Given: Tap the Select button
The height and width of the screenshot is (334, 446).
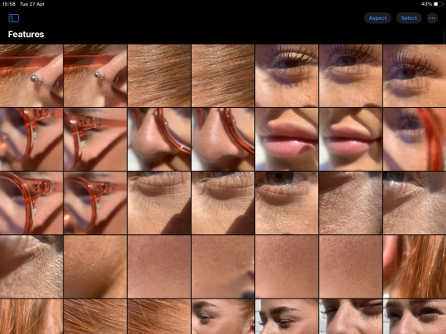Looking at the screenshot, I should point(409,18).
